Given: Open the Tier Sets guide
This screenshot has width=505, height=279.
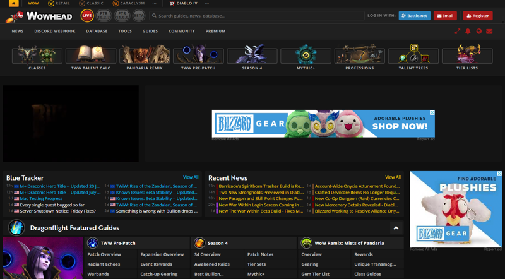Looking at the screenshot, I should (256, 264).
